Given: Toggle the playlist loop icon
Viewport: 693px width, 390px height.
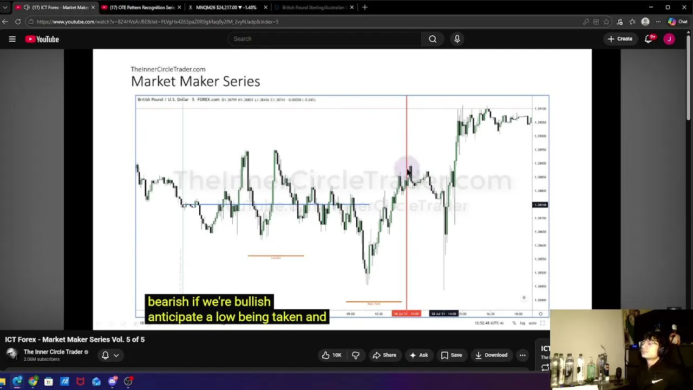Looking at the screenshot, I should coord(545,368).
